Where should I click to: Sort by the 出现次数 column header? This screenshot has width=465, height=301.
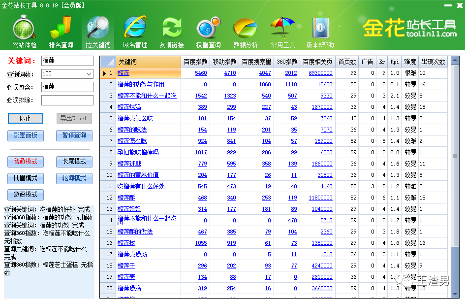[x=433, y=62]
